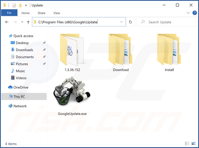Close the Update window

191,5
